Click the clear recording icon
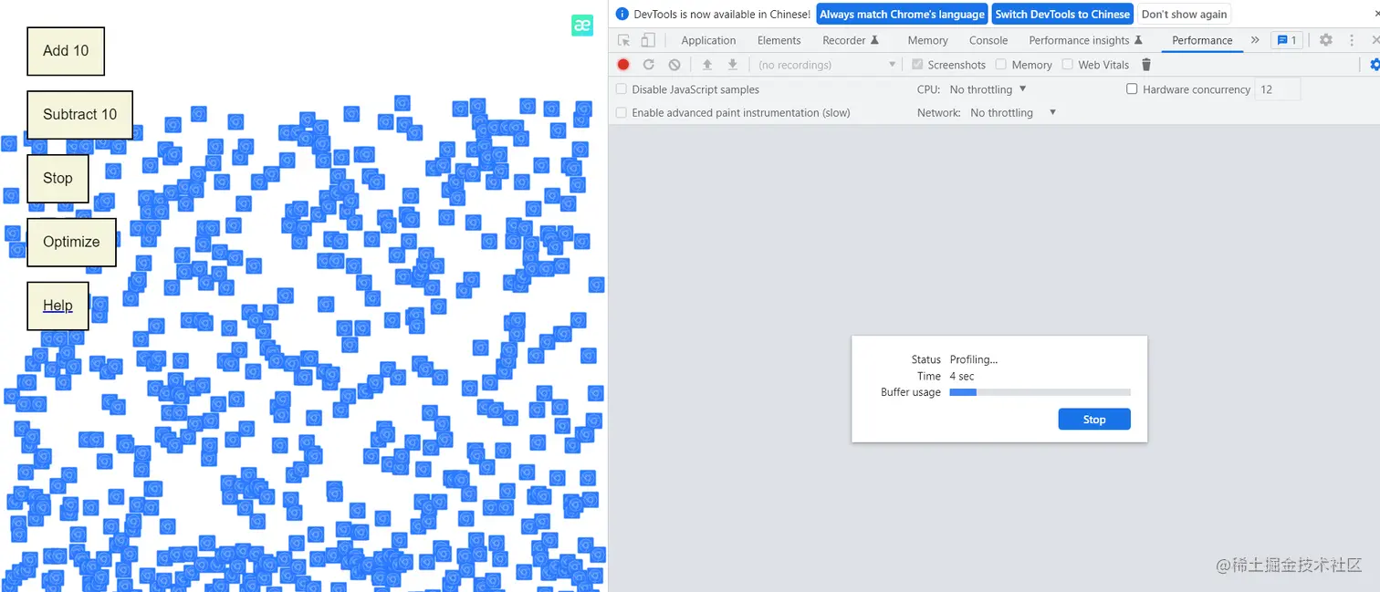Viewport: 1380px width, 592px height. (674, 65)
